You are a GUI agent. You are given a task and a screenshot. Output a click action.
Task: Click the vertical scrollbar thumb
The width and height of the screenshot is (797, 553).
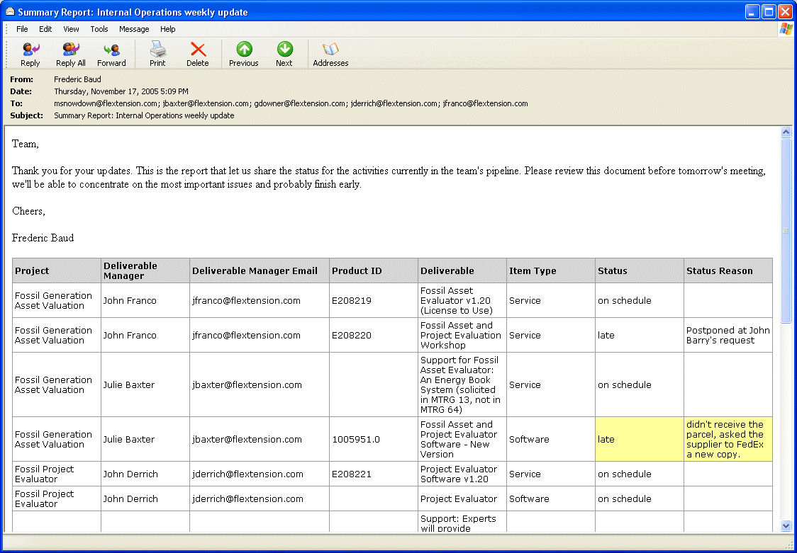[786, 231]
